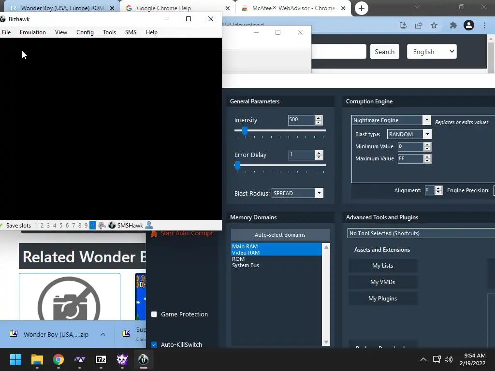Select Video RAM memory domain

(276, 252)
